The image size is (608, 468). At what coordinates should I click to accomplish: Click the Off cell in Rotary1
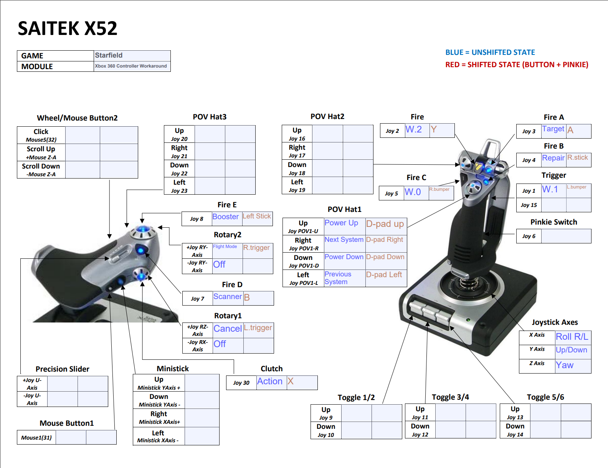[228, 346]
